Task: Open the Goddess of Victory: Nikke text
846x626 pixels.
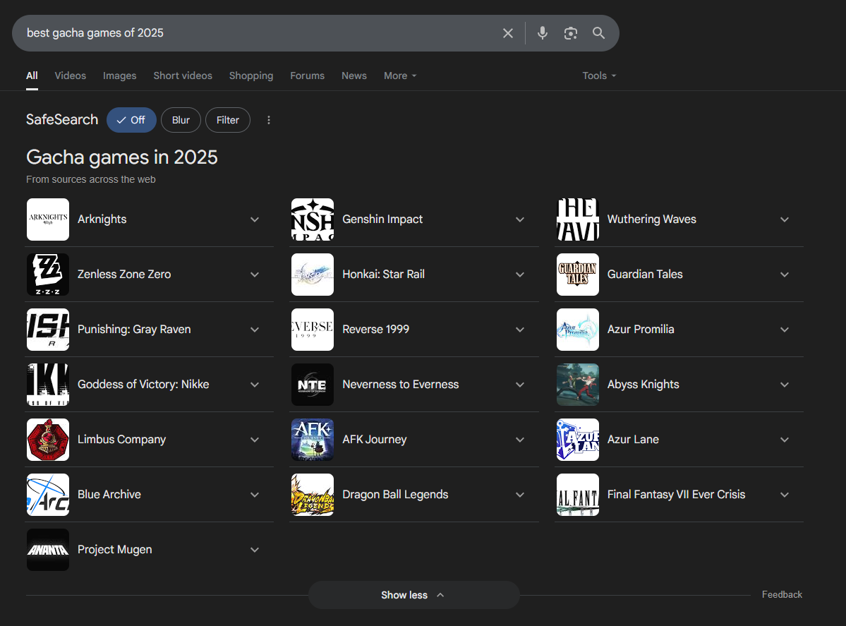Action: (143, 384)
